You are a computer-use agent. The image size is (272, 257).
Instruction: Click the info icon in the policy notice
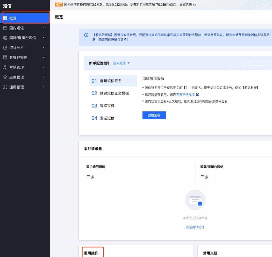pyautogui.click(x=86, y=35)
